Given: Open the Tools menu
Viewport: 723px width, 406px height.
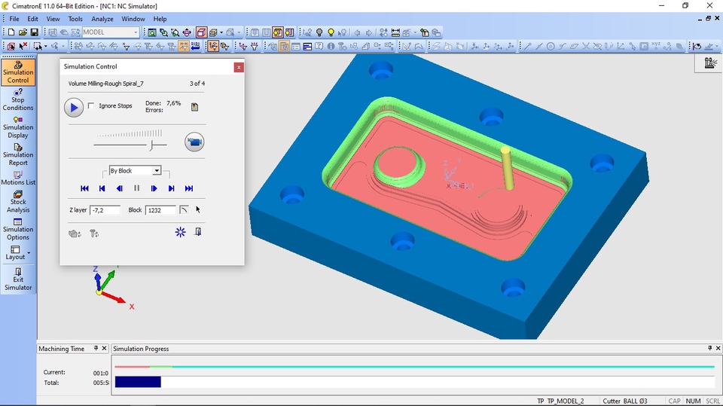Looking at the screenshot, I should click(x=75, y=19).
